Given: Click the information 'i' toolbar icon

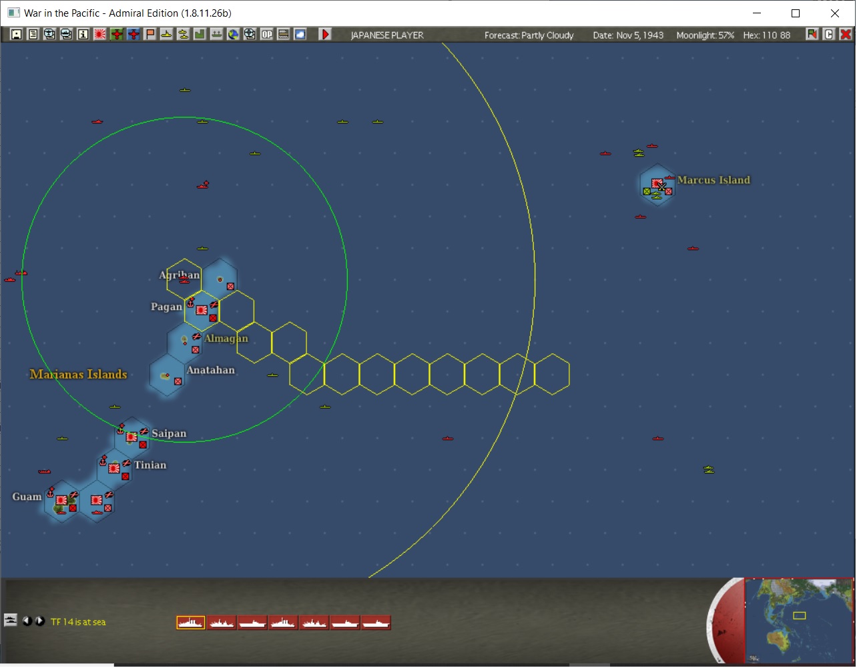Looking at the screenshot, I should (83, 35).
